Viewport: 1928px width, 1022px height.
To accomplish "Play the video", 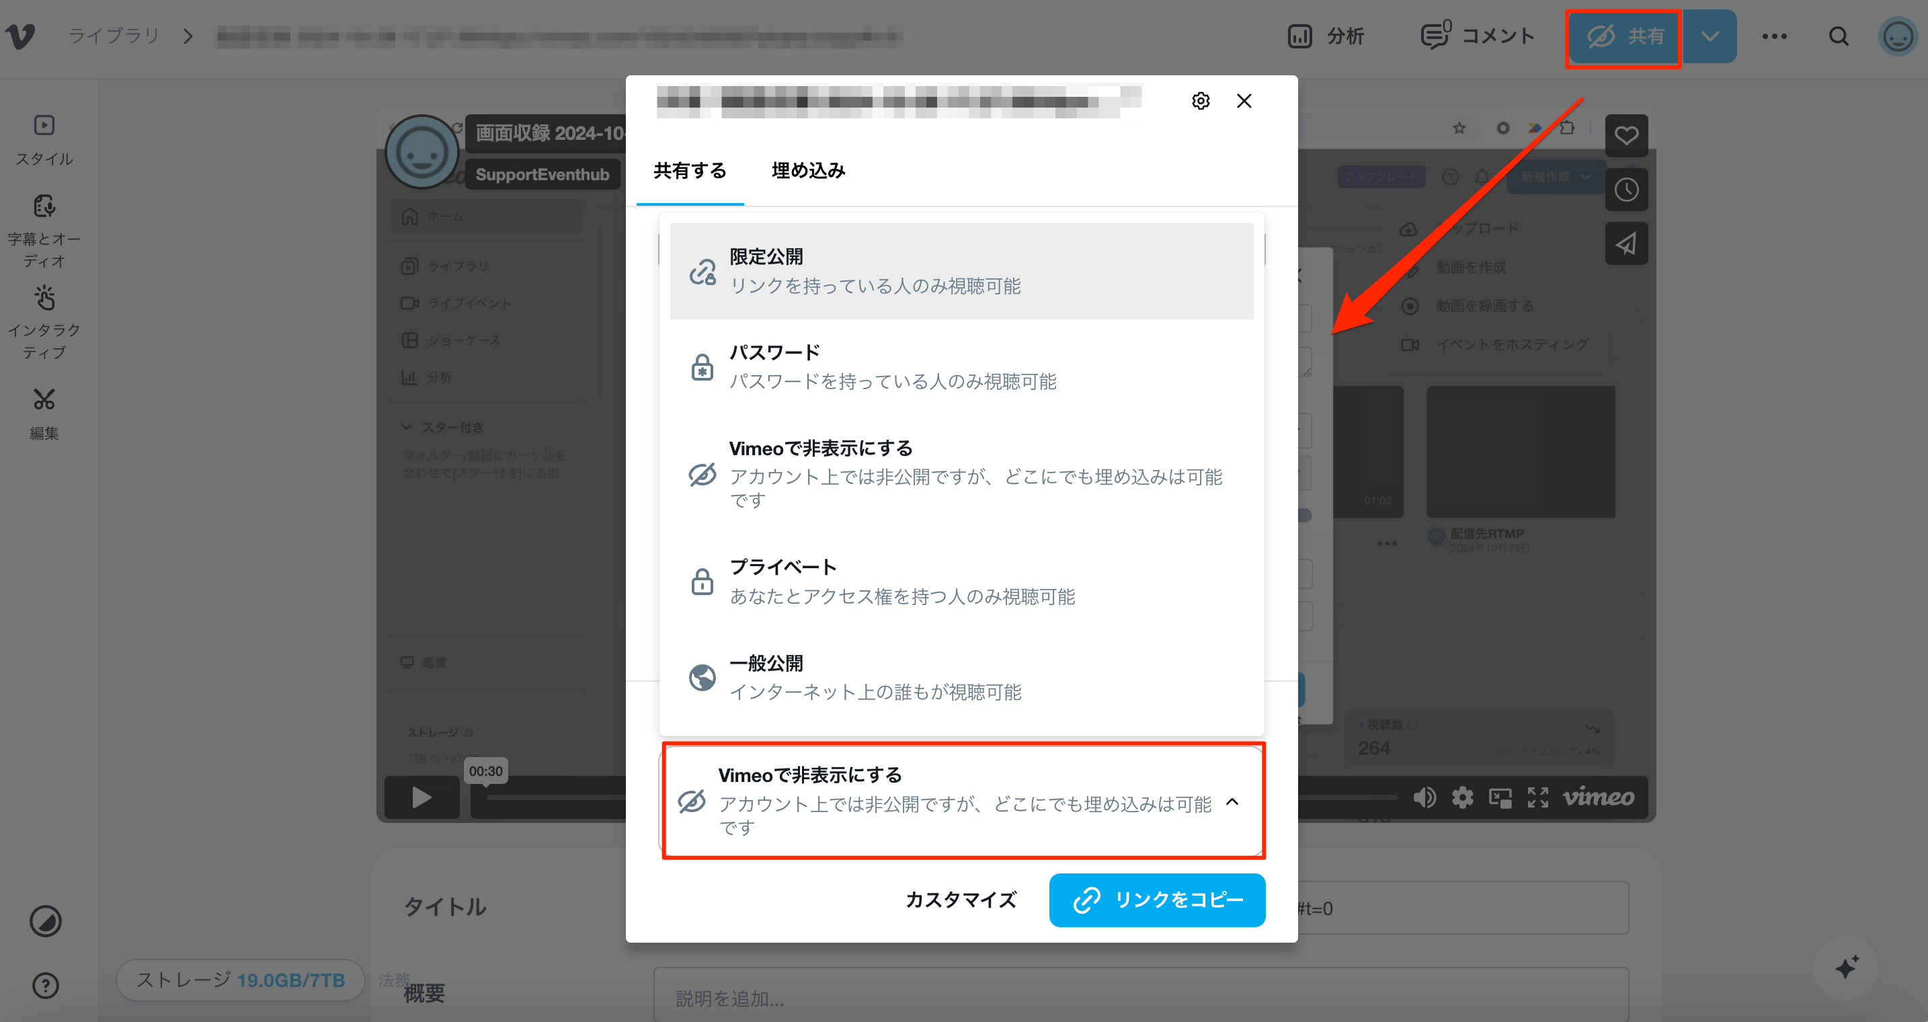I will click(422, 797).
